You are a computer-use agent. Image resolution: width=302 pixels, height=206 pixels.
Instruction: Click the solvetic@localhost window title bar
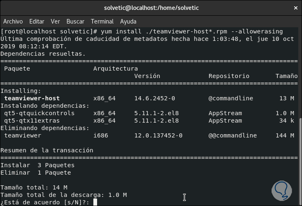point(150,8)
